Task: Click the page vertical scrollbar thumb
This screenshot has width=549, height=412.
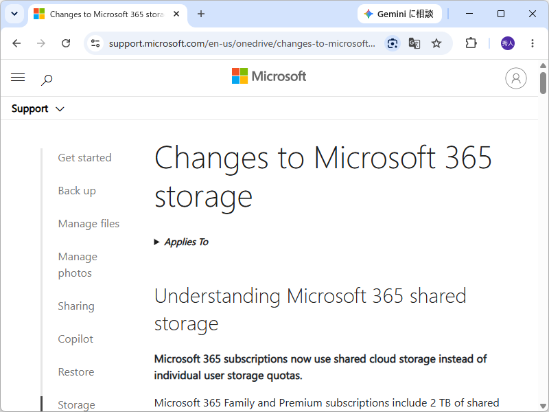Action: click(x=543, y=83)
